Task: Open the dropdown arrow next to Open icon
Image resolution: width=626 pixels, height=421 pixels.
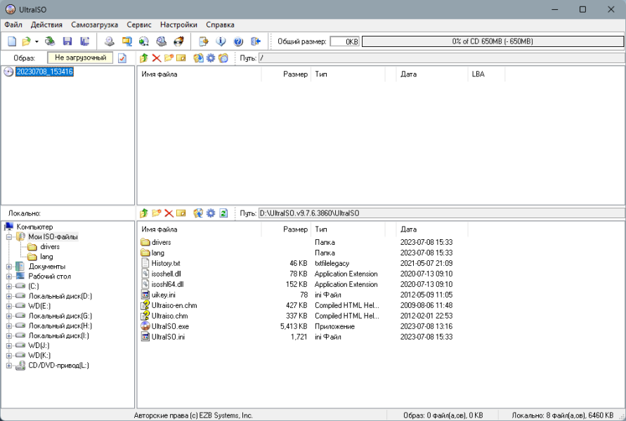Action: pyautogui.click(x=37, y=41)
